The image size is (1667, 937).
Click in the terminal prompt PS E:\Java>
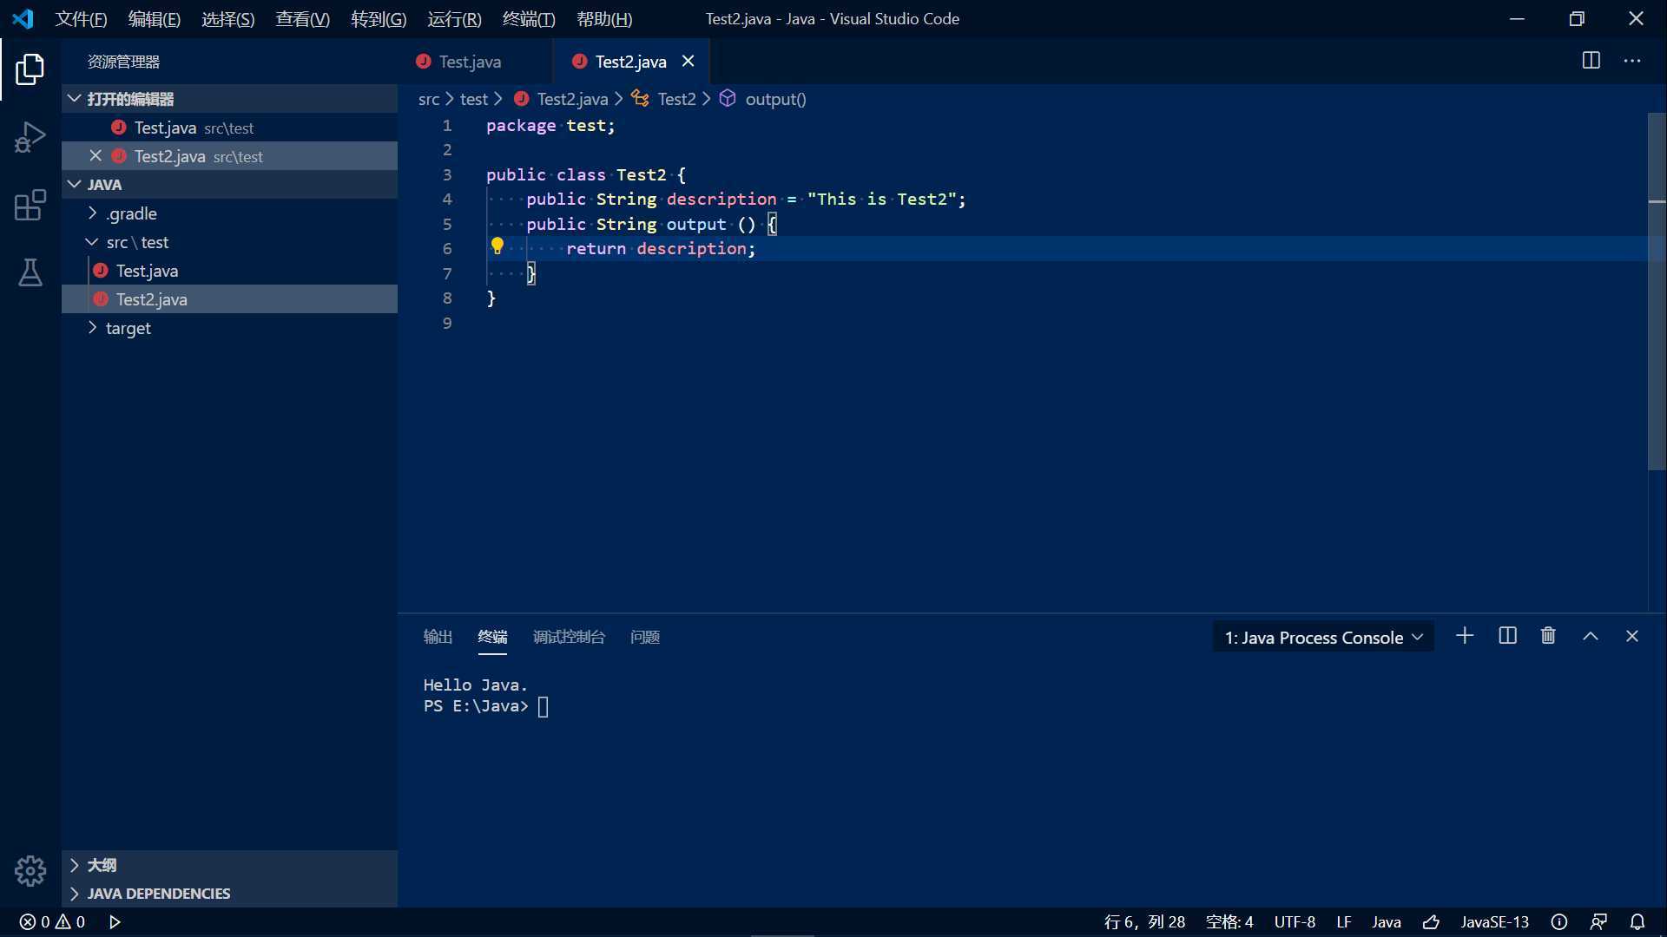point(476,706)
